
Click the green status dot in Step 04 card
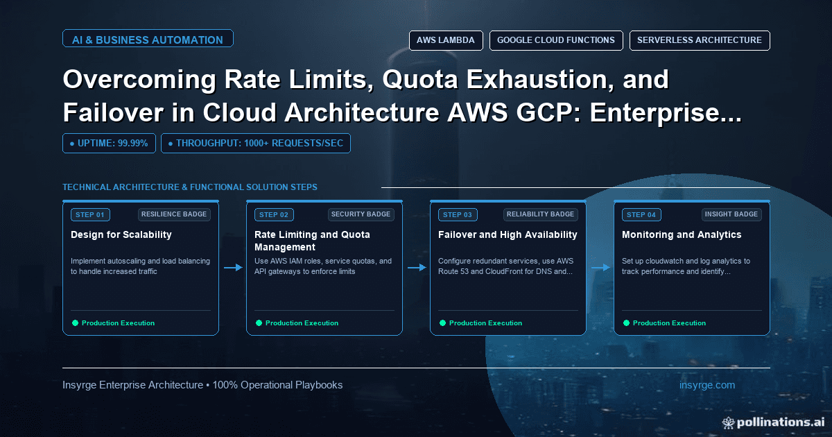(x=626, y=323)
